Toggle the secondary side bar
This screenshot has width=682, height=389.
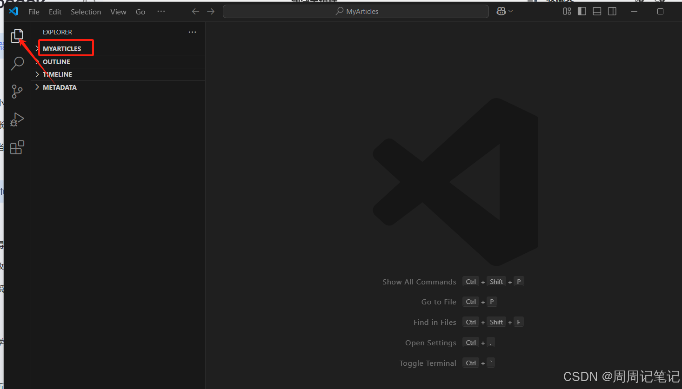612,11
